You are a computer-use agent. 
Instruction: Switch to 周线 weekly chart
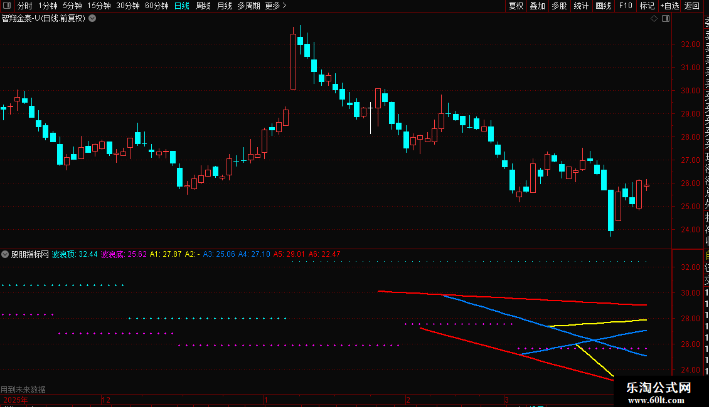[x=203, y=6]
